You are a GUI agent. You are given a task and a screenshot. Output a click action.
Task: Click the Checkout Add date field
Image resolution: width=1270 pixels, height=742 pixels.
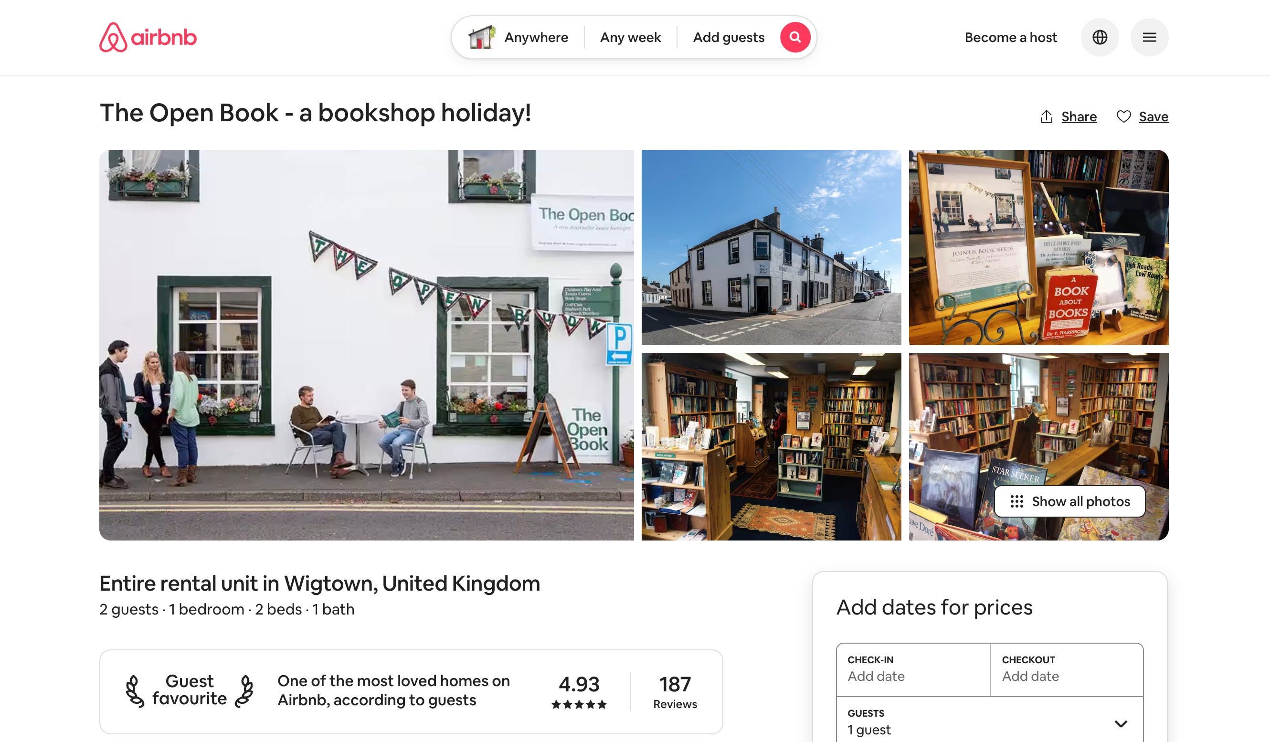(1067, 670)
